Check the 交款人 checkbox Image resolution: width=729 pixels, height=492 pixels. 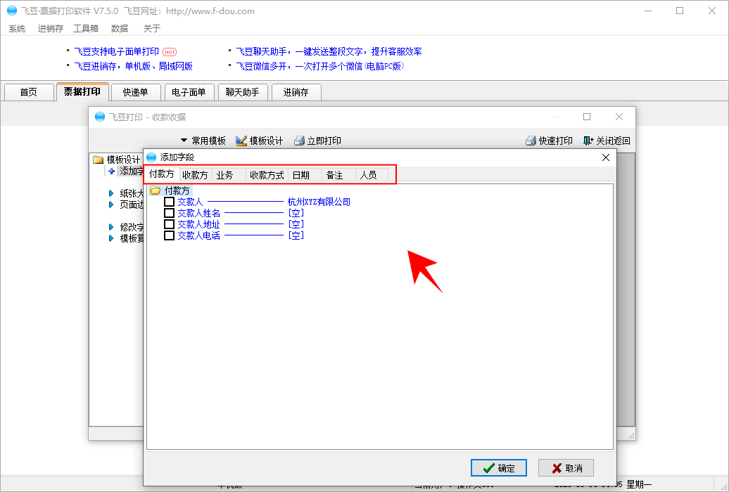tap(169, 202)
